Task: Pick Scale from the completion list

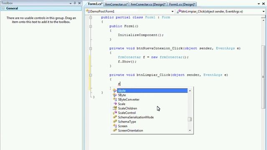Action: point(121,104)
